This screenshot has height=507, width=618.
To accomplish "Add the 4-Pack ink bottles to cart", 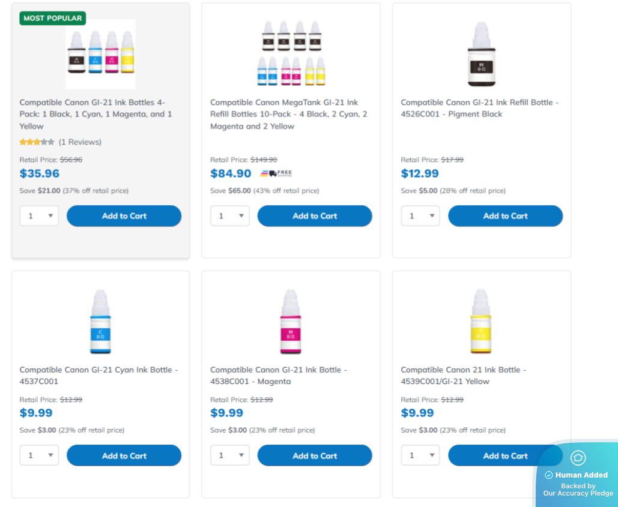I will [x=124, y=216].
